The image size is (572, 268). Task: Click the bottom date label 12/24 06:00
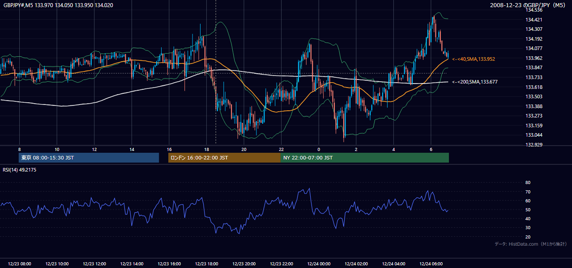[431, 264]
